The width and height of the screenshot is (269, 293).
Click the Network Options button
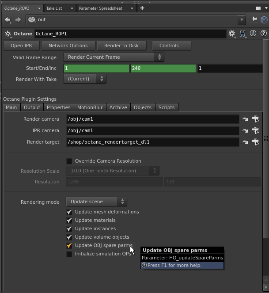[68, 46]
